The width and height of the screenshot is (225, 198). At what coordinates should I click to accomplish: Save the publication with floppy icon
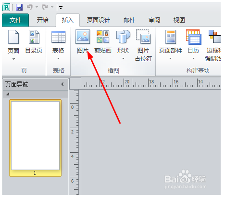(19, 7)
